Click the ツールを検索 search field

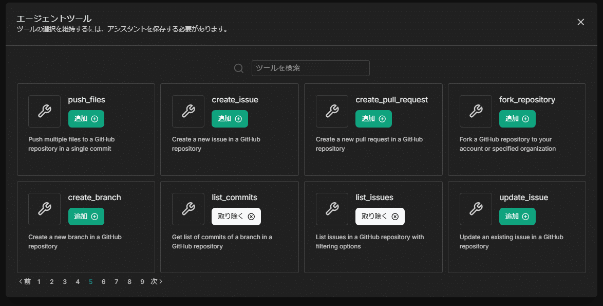point(310,68)
